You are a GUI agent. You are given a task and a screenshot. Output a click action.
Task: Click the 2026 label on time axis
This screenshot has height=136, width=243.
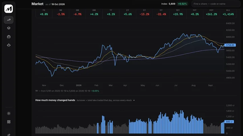pos(79,85)
